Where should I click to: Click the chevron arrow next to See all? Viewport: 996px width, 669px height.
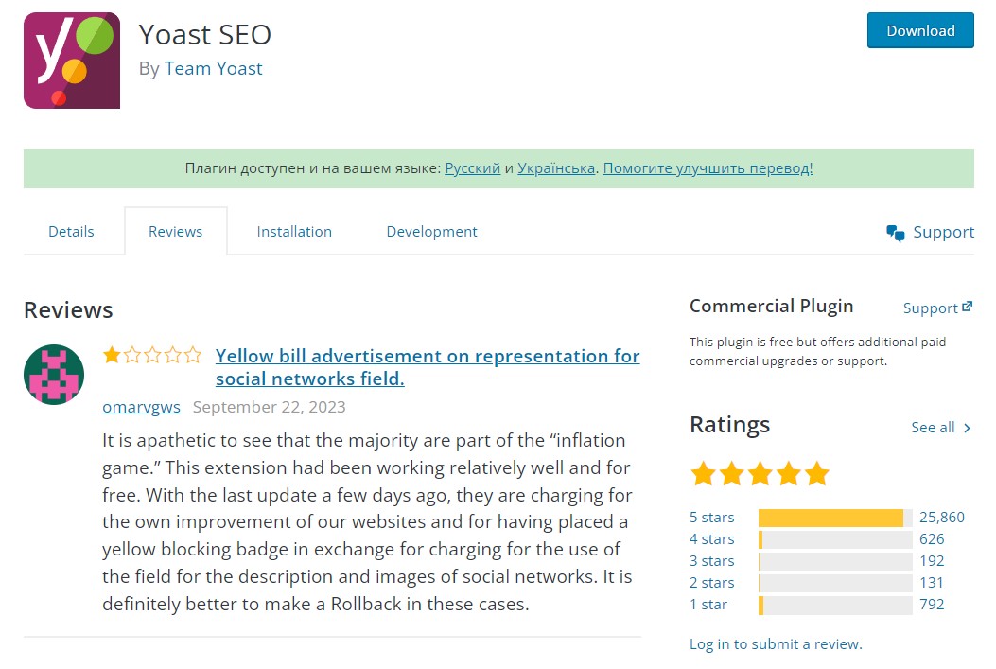tap(967, 429)
